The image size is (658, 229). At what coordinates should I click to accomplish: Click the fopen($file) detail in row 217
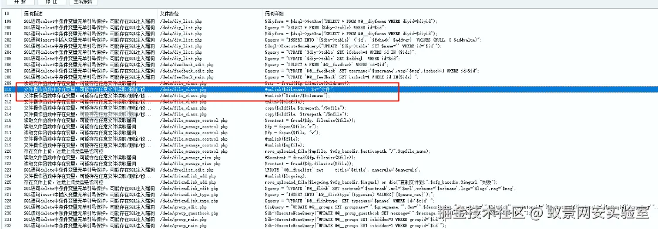pyautogui.click(x=292, y=133)
